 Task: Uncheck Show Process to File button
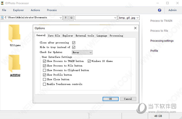[x=44, y=66]
